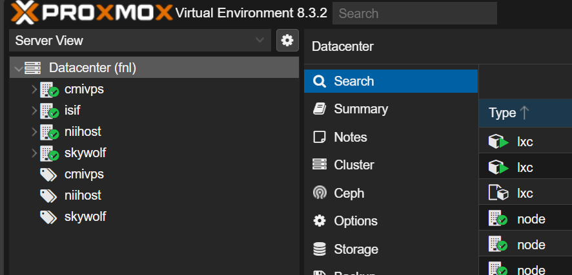Click the Proxmox logo
The image size is (572, 275).
tap(91, 13)
